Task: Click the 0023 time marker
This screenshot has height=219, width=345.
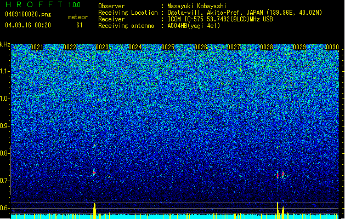Action: [x=103, y=47]
